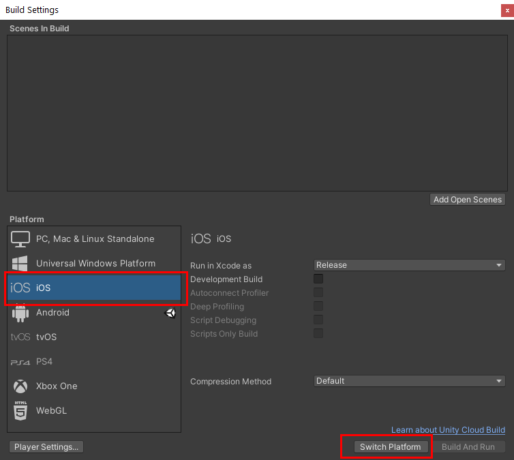Open the Run in Xcode as dropdown
The image size is (514, 460).
click(409, 265)
